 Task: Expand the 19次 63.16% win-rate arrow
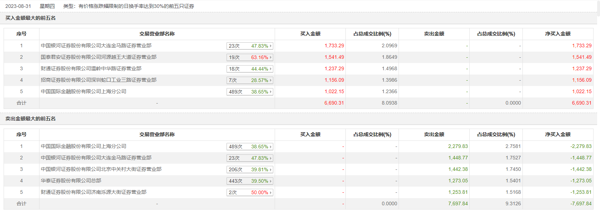[271, 57]
